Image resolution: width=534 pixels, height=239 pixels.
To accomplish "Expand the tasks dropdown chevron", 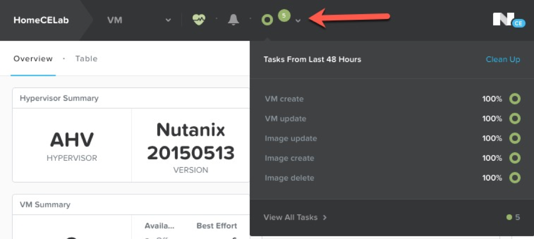I will tap(298, 20).
